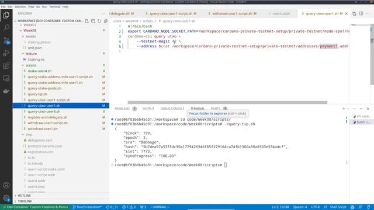Create a new terminal with plus icon

[x=344, y=108]
